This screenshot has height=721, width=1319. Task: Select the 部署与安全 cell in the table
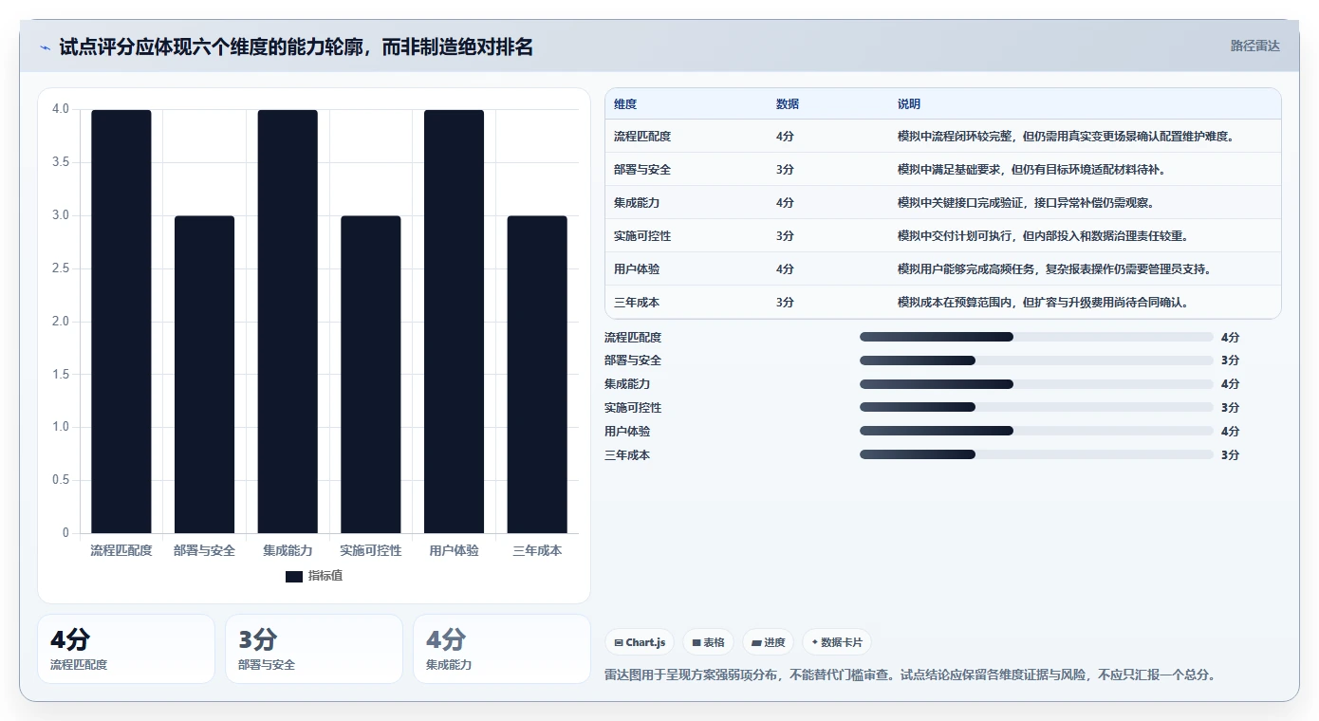pos(642,170)
